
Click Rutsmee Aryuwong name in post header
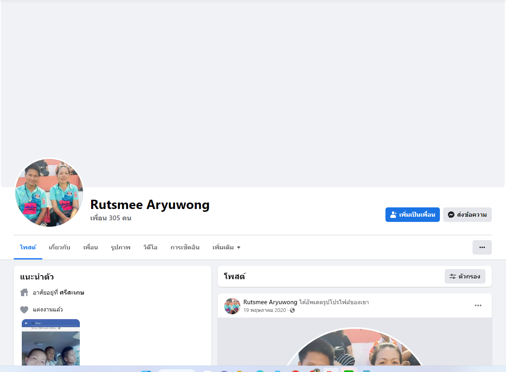click(270, 302)
